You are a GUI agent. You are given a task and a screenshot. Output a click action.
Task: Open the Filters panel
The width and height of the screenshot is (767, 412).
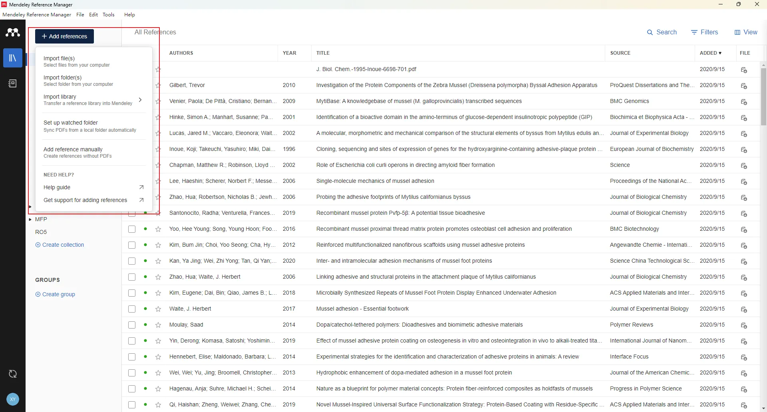(x=705, y=32)
